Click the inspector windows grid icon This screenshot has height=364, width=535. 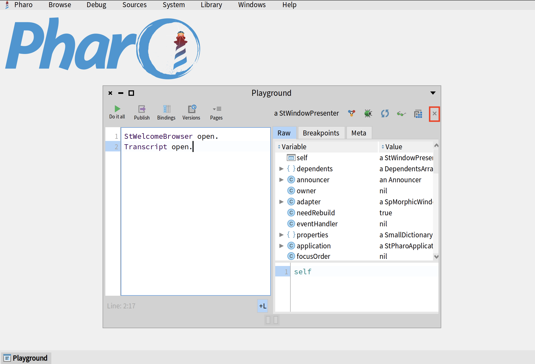click(x=418, y=114)
